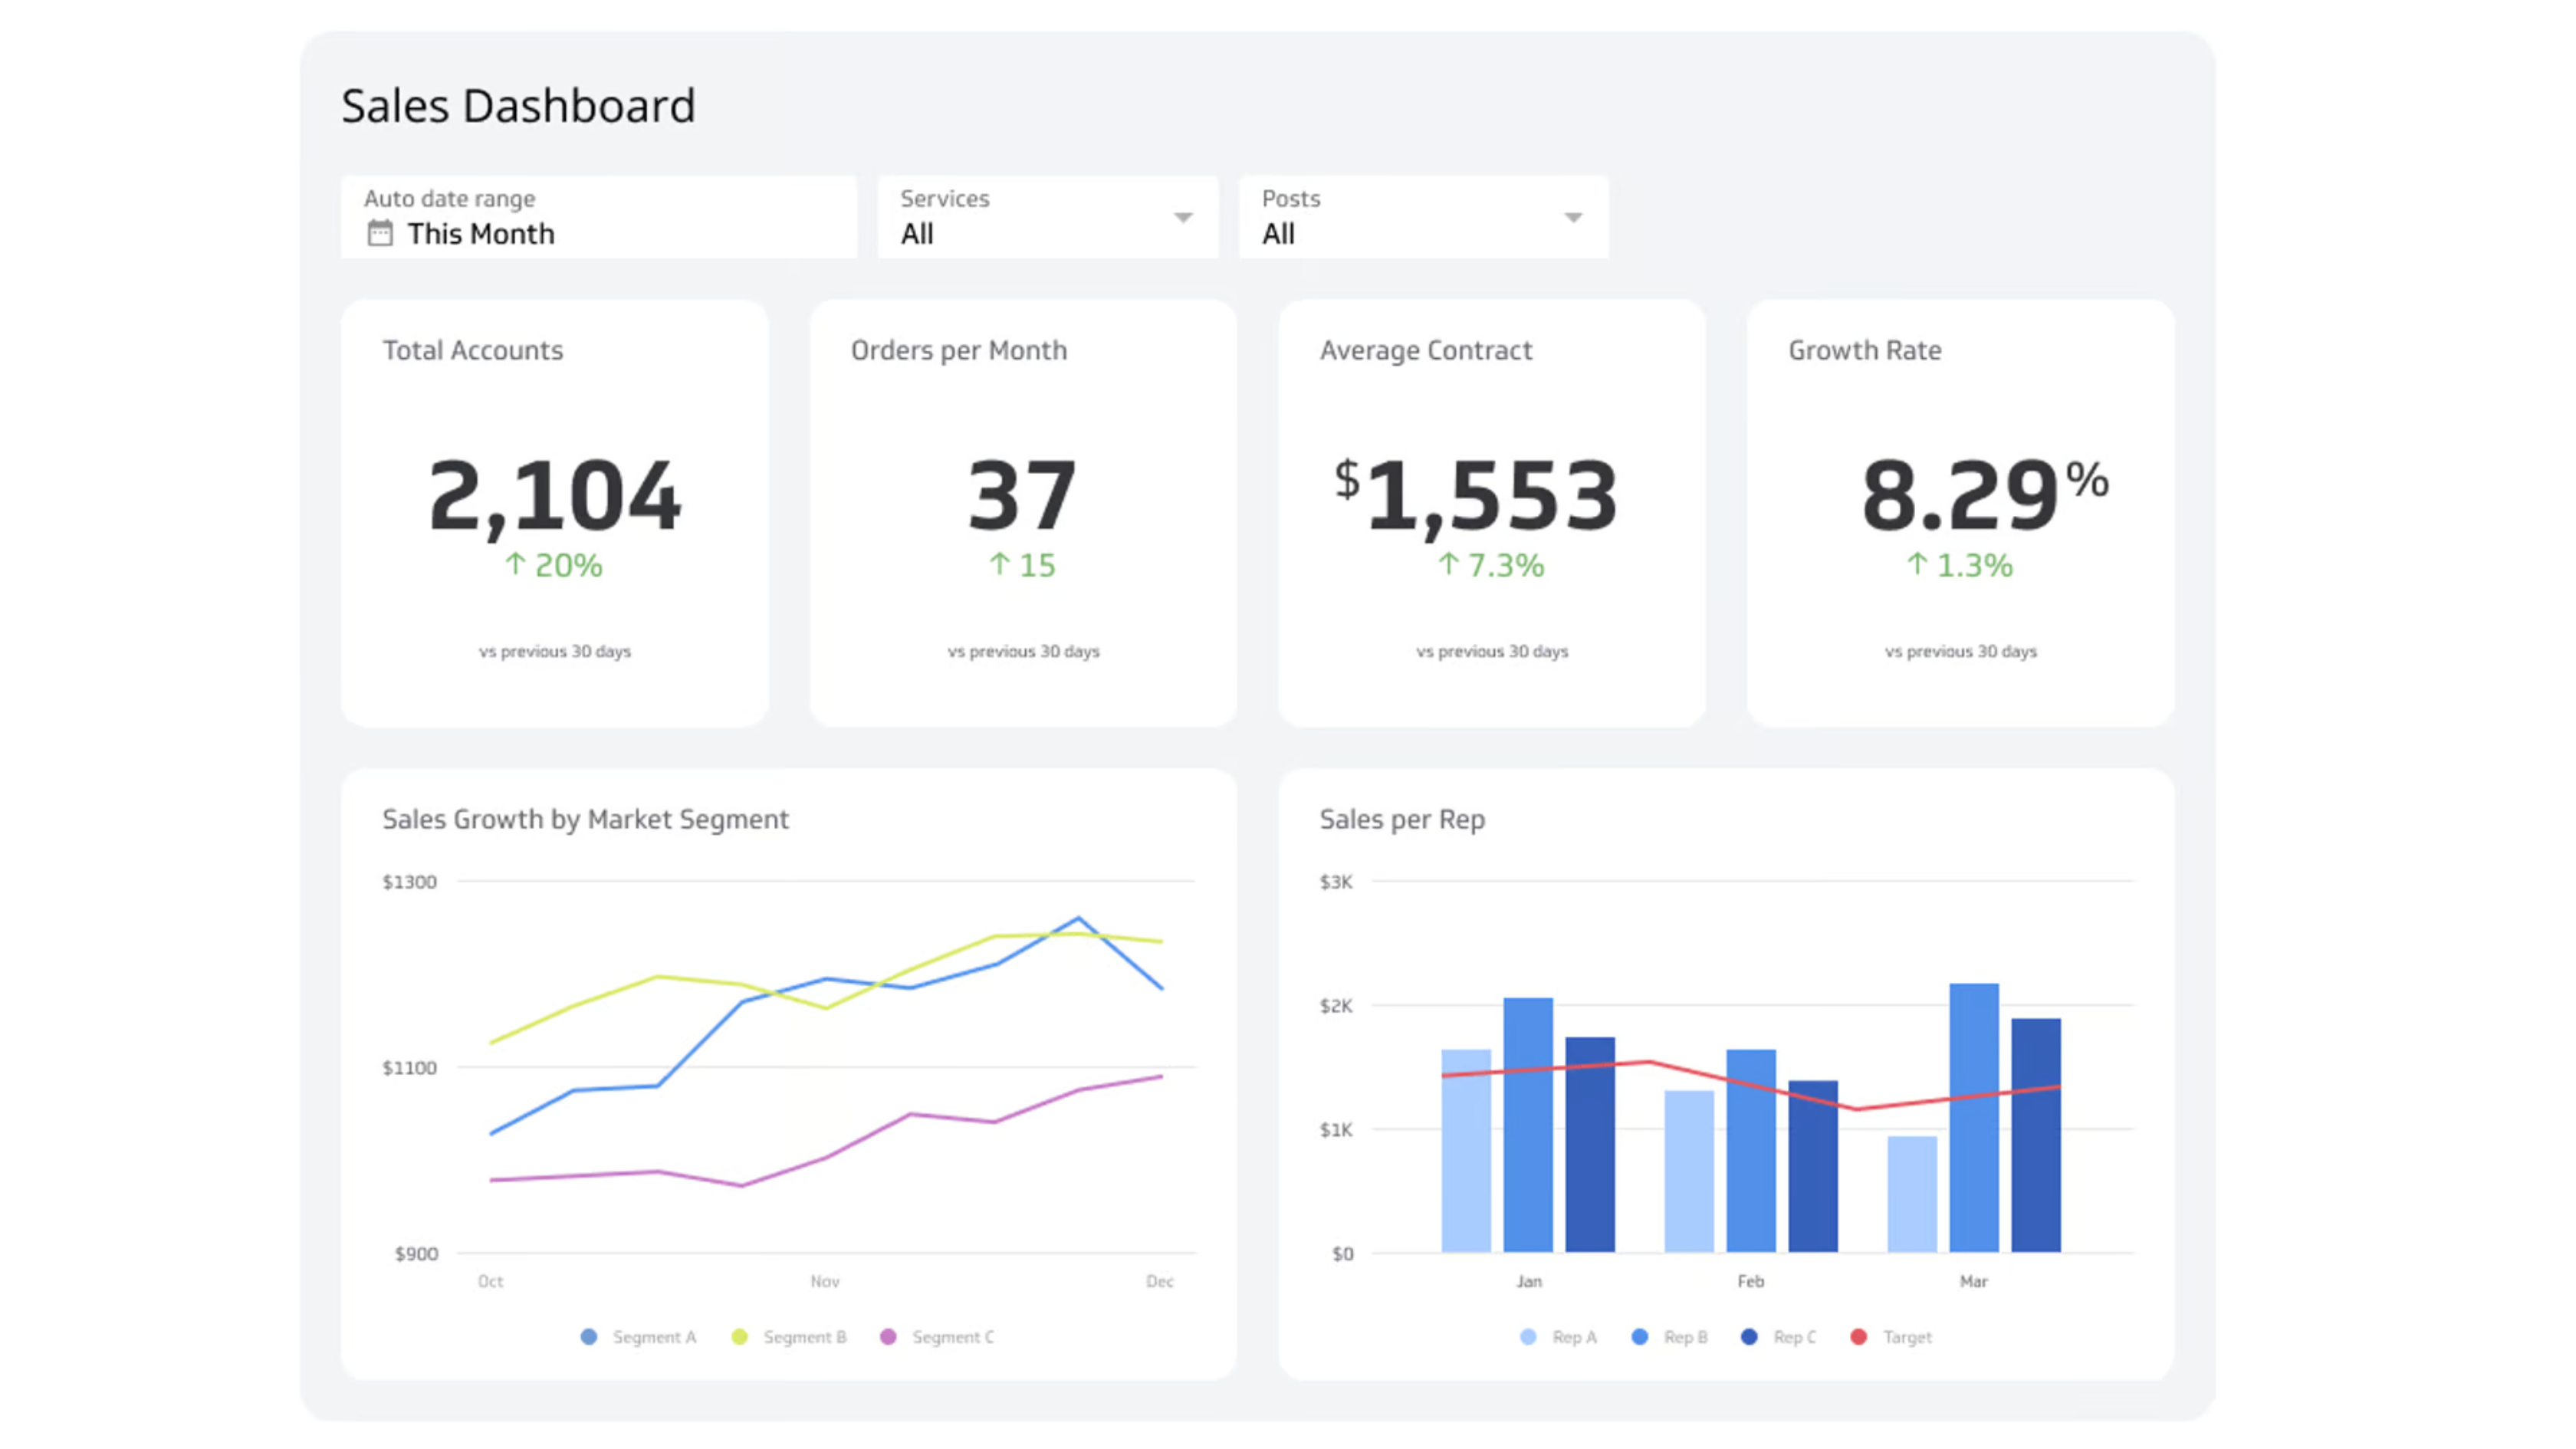
Task: Open the Auto date range selector
Action: [598, 217]
